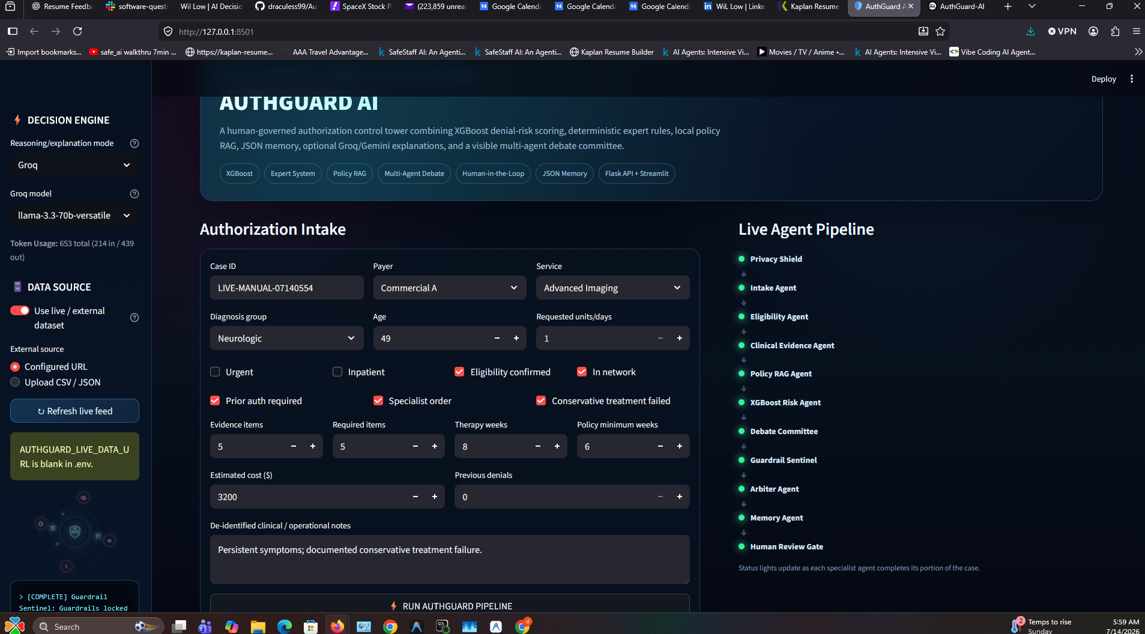
Task: Open Microsoft Store from taskbar
Action: [x=310, y=626]
